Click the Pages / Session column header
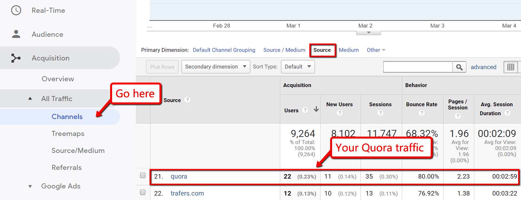 pyautogui.click(x=458, y=105)
